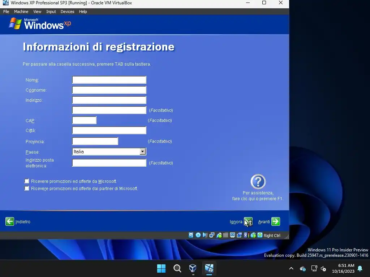Click the optical drive status icon
This screenshot has height=277, width=370.
point(198,235)
